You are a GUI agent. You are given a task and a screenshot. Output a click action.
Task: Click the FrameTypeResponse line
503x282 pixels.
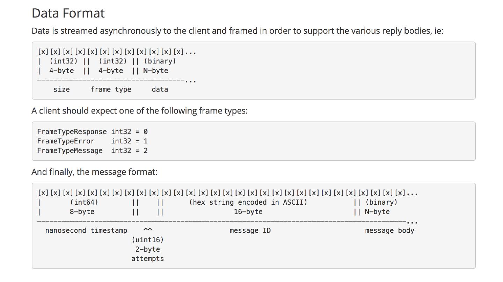(92, 132)
